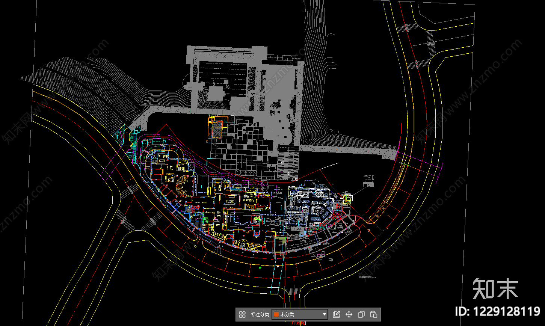Click the paste clipboard icon
The image size is (545, 326).
(373, 314)
